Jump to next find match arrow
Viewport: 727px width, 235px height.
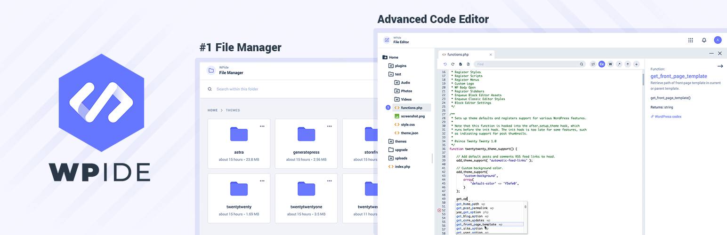tap(636, 64)
